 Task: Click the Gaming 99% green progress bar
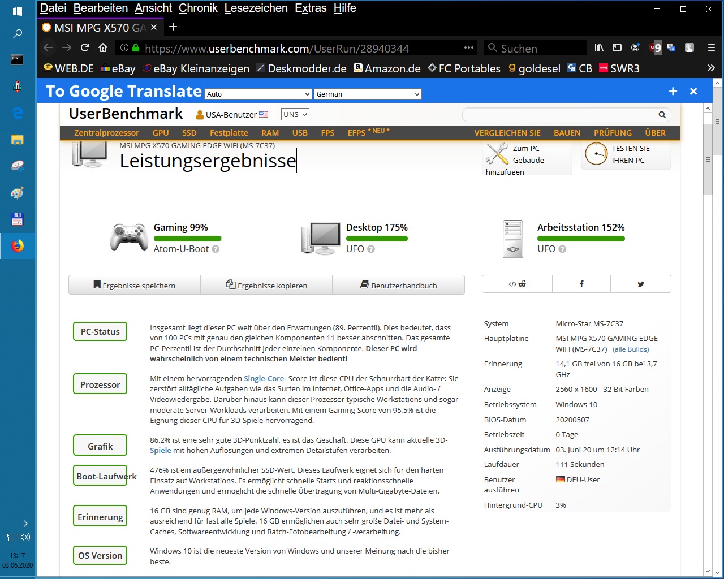(x=188, y=239)
